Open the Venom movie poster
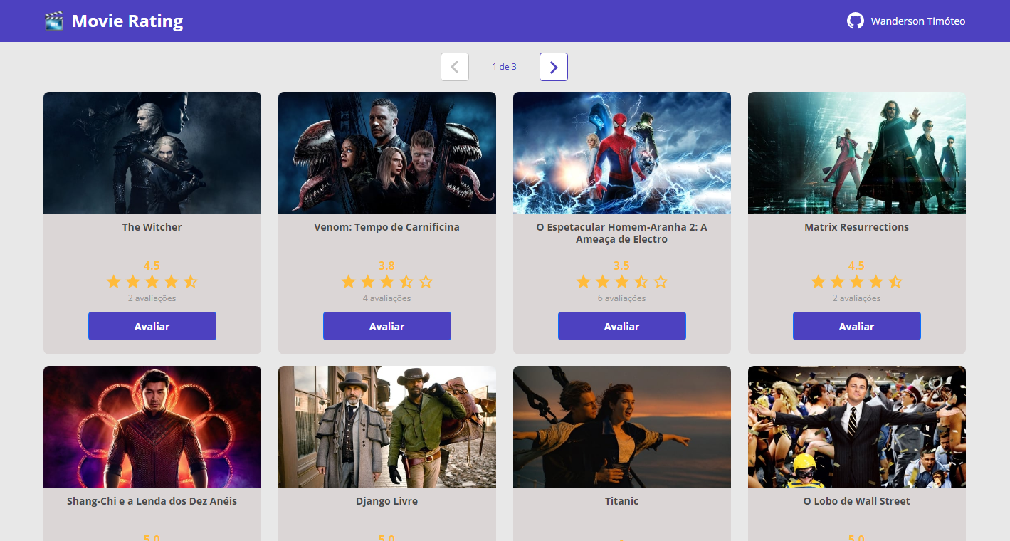Viewport: 1010px width, 541px height. click(x=387, y=153)
